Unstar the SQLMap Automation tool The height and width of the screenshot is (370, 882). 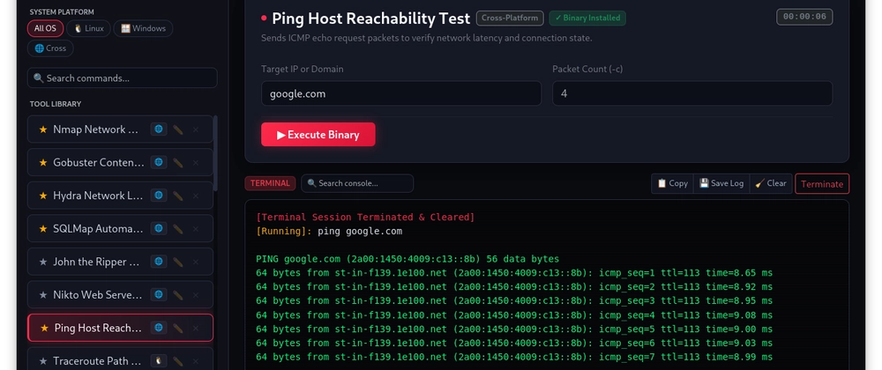(42, 229)
